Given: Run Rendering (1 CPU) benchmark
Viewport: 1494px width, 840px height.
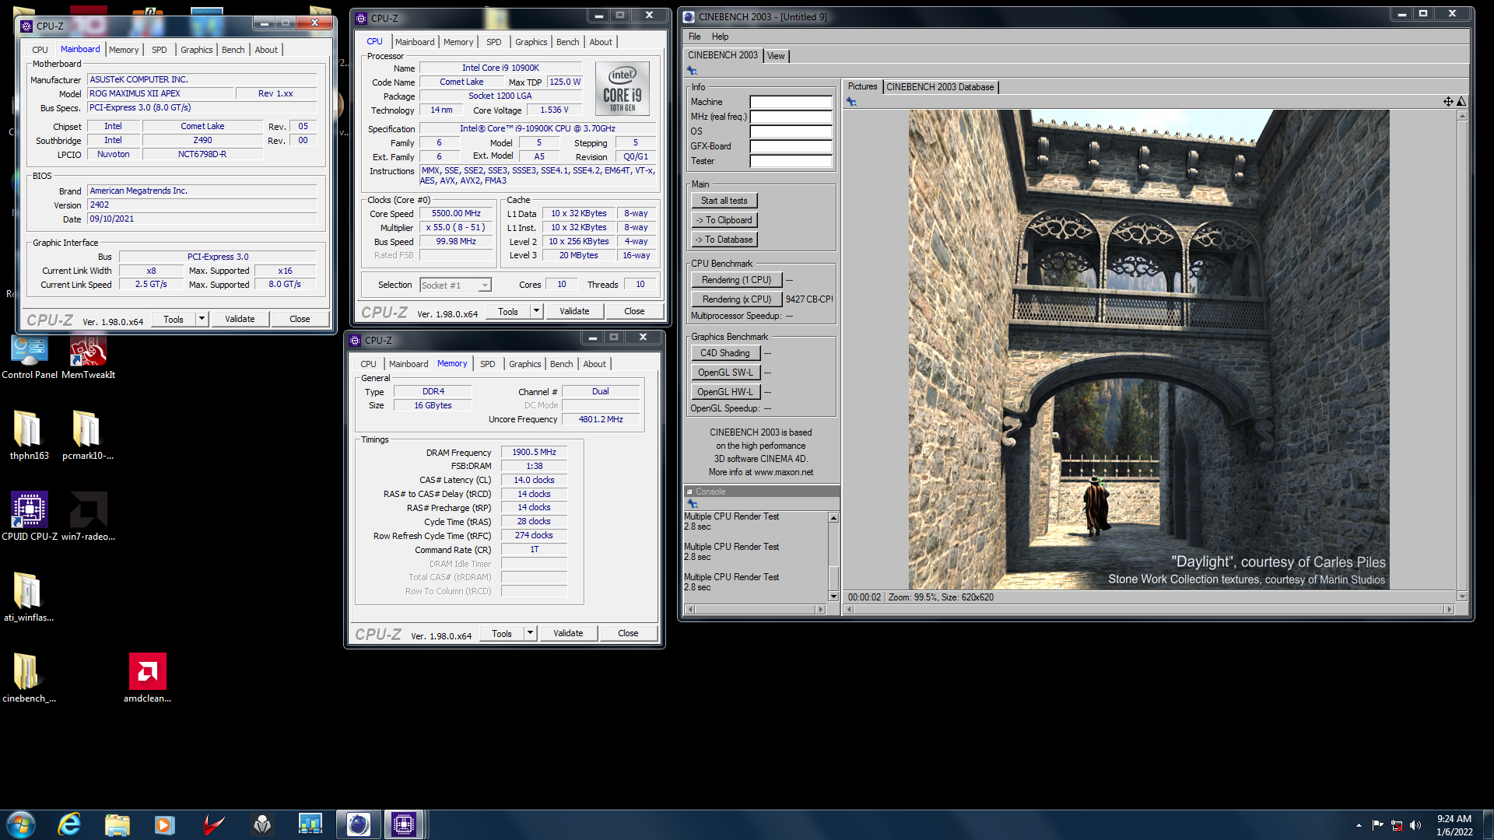Looking at the screenshot, I should click(736, 280).
